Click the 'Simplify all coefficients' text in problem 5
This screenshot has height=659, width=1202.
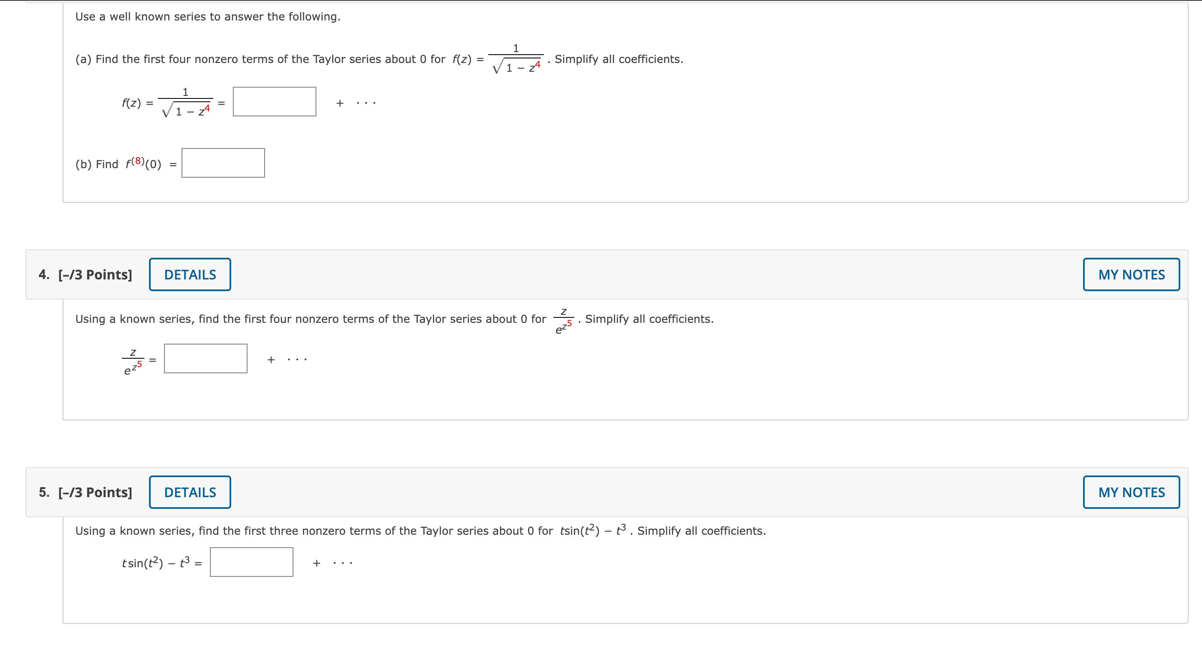point(699,530)
